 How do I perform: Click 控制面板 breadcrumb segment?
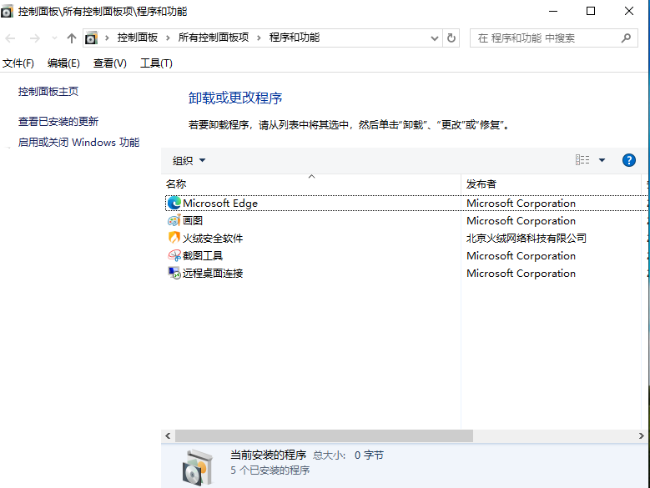pyautogui.click(x=137, y=38)
